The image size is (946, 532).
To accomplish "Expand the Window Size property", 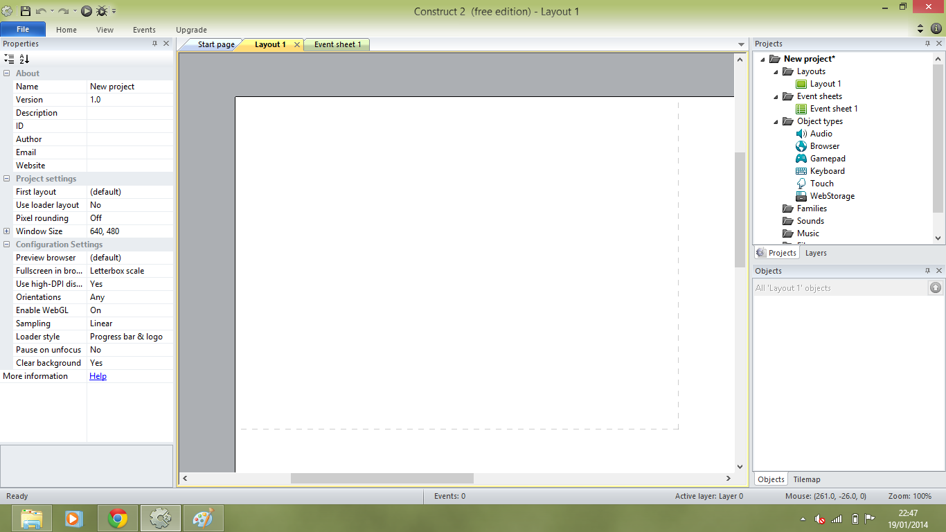I will click(x=6, y=231).
